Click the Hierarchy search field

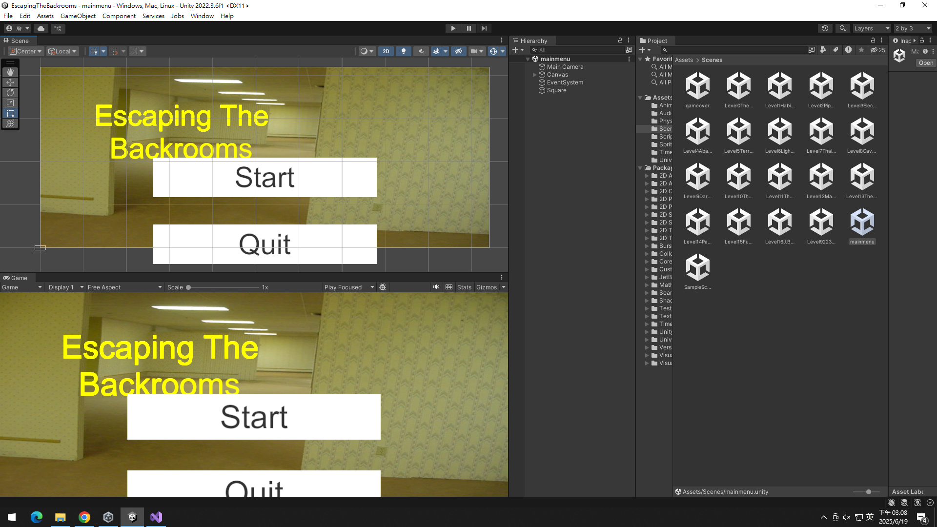(577, 50)
